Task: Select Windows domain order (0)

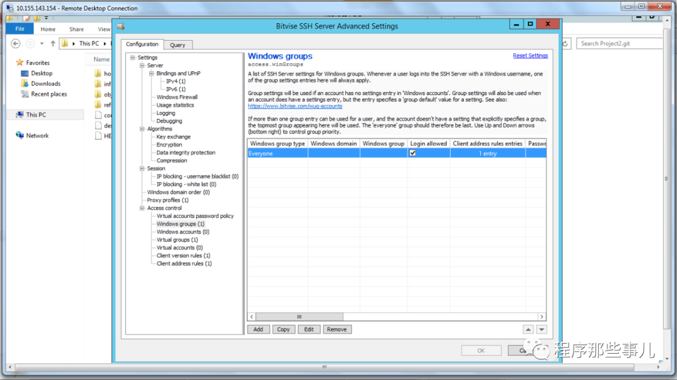Action: pyautogui.click(x=178, y=192)
